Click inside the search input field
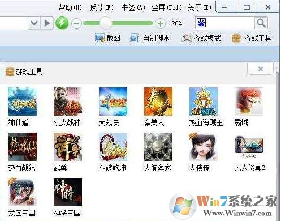The width and height of the screenshot is (281, 221). pos(230,23)
